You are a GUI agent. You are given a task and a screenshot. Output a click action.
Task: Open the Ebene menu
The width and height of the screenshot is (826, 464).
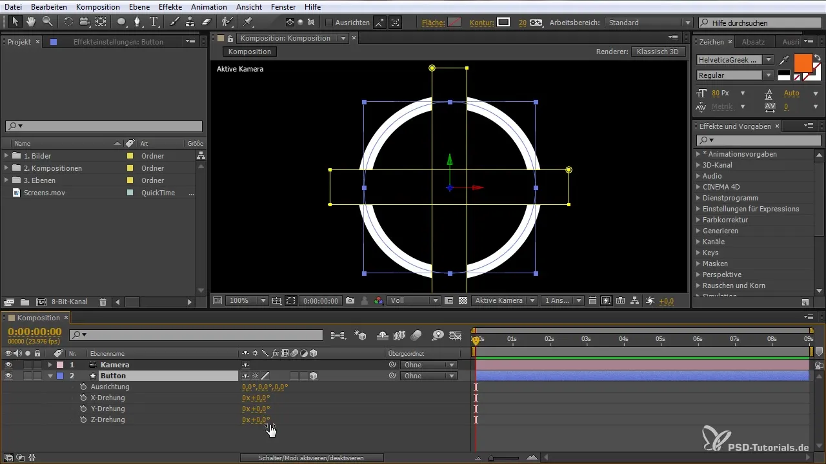click(139, 6)
